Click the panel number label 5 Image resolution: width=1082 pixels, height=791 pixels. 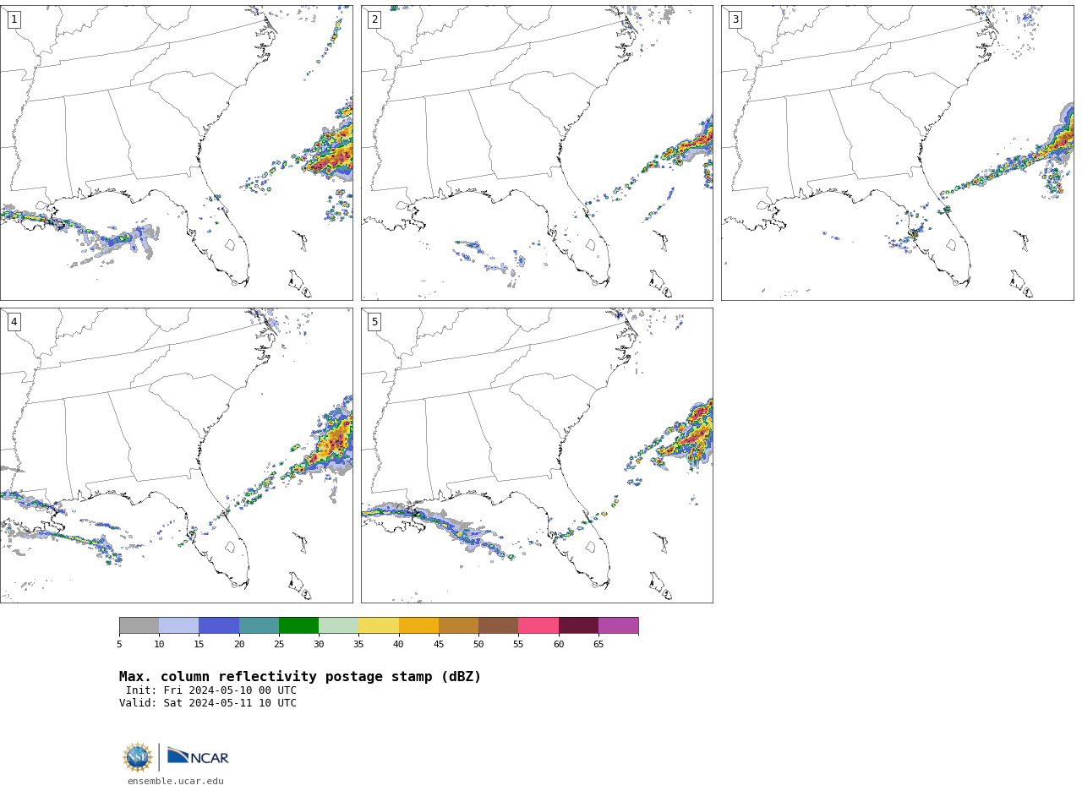pos(374,322)
